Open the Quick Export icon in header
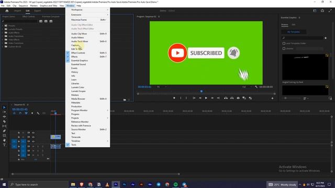Viewport: 335px width, 188px height. 322,10
